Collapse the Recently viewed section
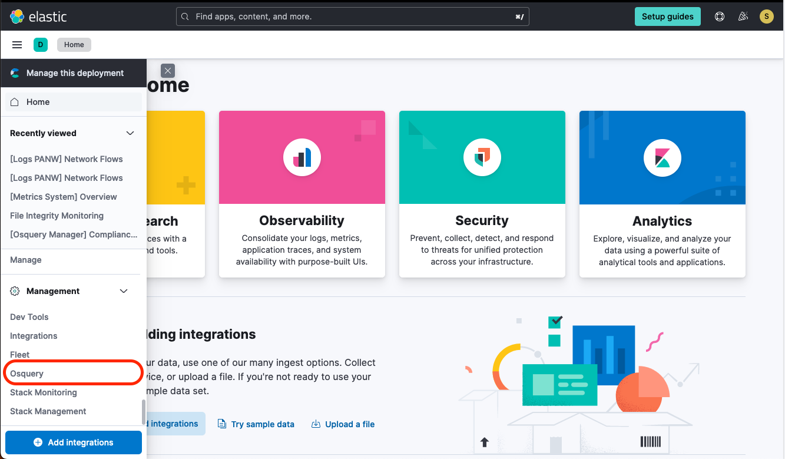785x459 pixels. tap(130, 133)
